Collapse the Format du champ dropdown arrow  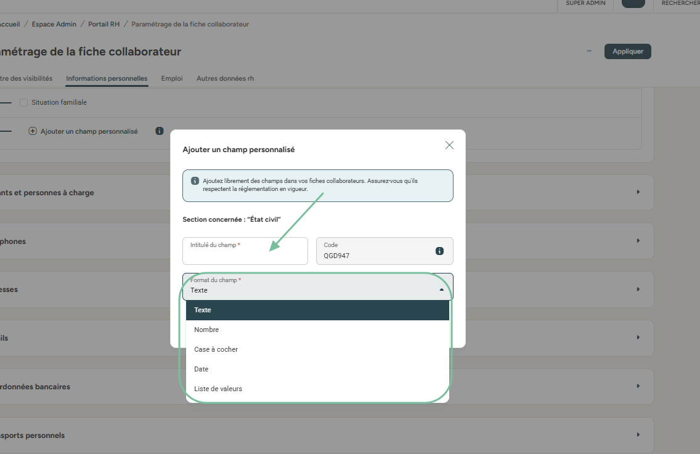(441, 290)
